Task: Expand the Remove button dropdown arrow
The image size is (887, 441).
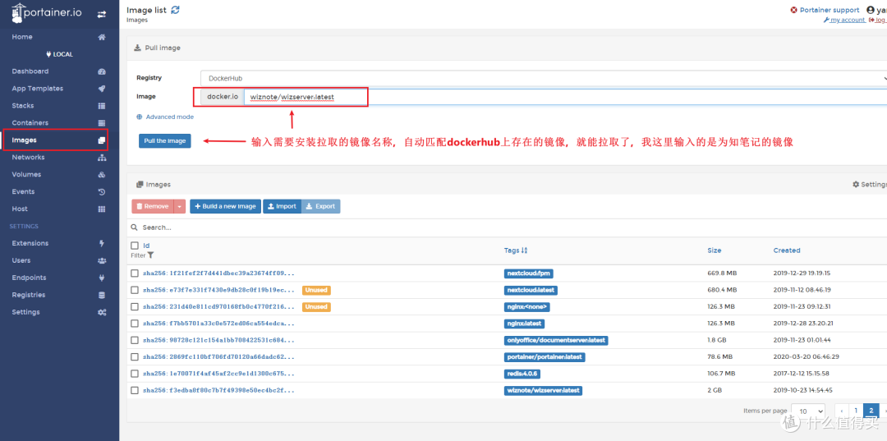Action: 180,207
